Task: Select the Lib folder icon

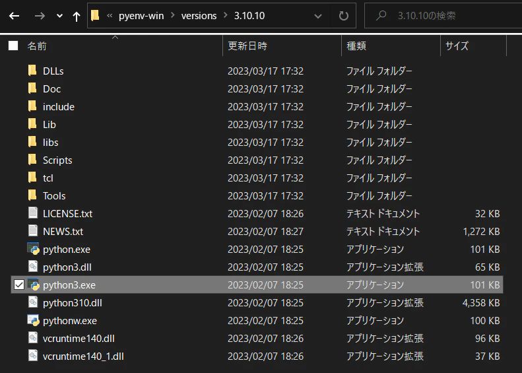Action: coord(32,124)
